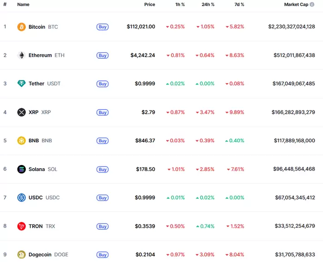Click the Solana coin icon

[x=21, y=169]
